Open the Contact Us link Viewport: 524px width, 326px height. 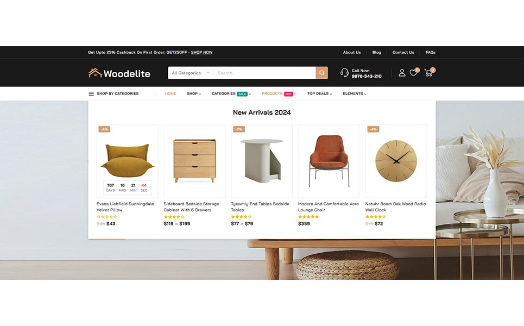tap(403, 53)
